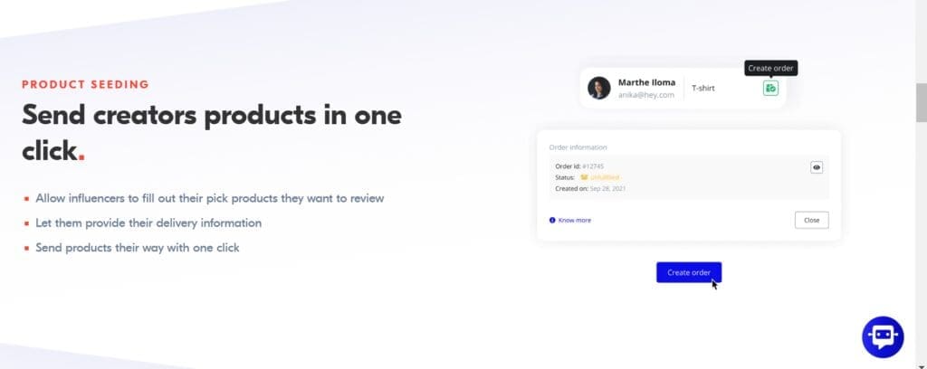Click the info icon beside Know more

(x=552, y=220)
